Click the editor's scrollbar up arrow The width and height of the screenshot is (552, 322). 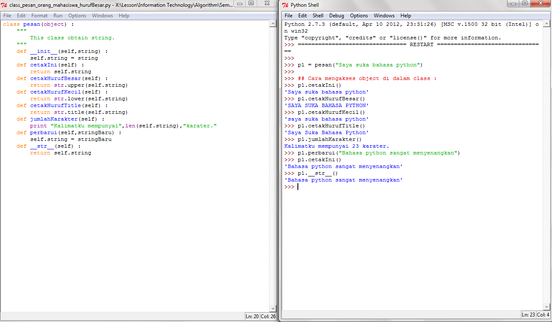click(273, 24)
